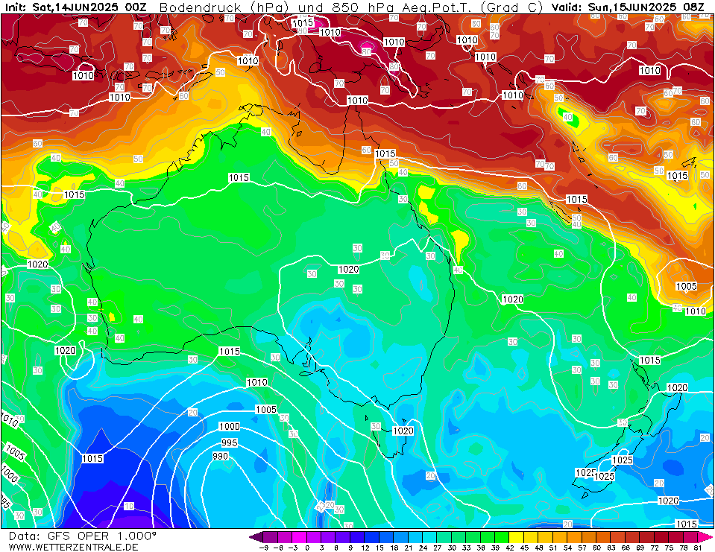Click the red-orange swatch between 63 and 66

click(617, 537)
